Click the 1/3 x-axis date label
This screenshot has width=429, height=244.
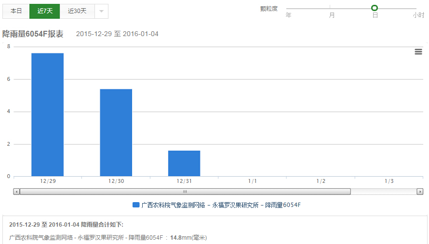pyautogui.click(x=389, y=181)
